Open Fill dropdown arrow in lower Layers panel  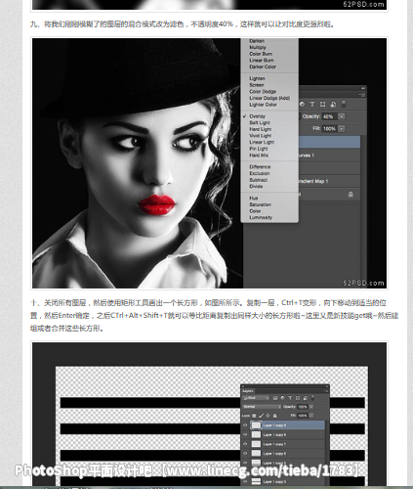(311, 416)
